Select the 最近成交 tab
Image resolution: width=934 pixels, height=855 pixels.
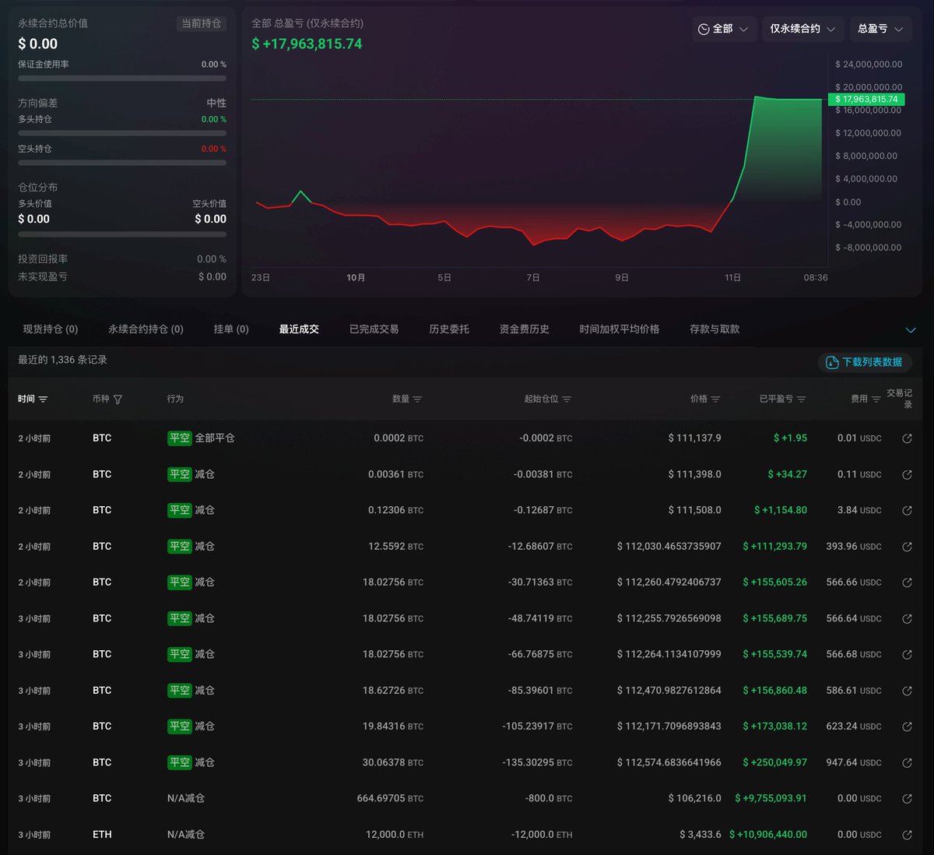(299, 329)
